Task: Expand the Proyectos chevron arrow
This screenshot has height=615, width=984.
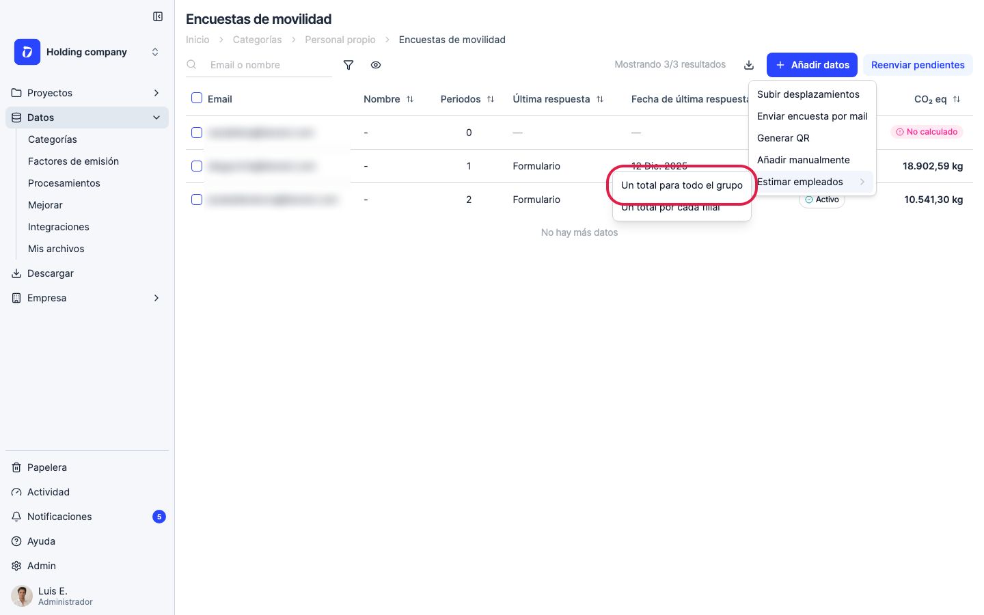Action: coord(156,93)
